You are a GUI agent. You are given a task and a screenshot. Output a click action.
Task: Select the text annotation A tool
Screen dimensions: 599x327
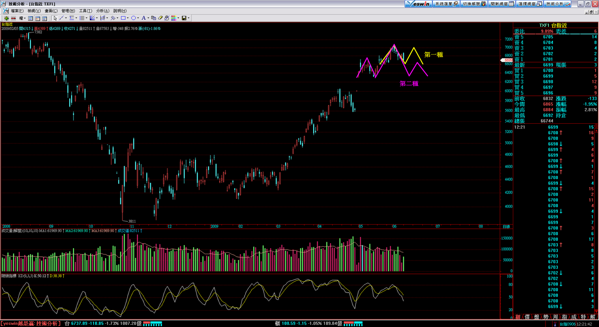coord(143,18)
